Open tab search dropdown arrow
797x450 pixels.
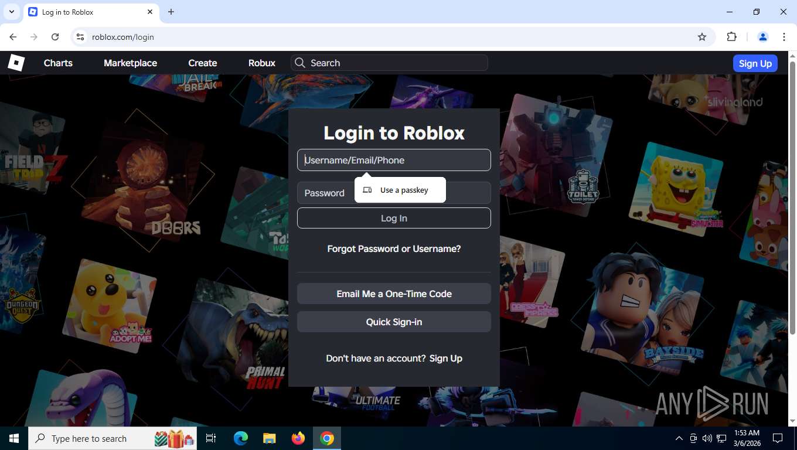pos(11,12)
